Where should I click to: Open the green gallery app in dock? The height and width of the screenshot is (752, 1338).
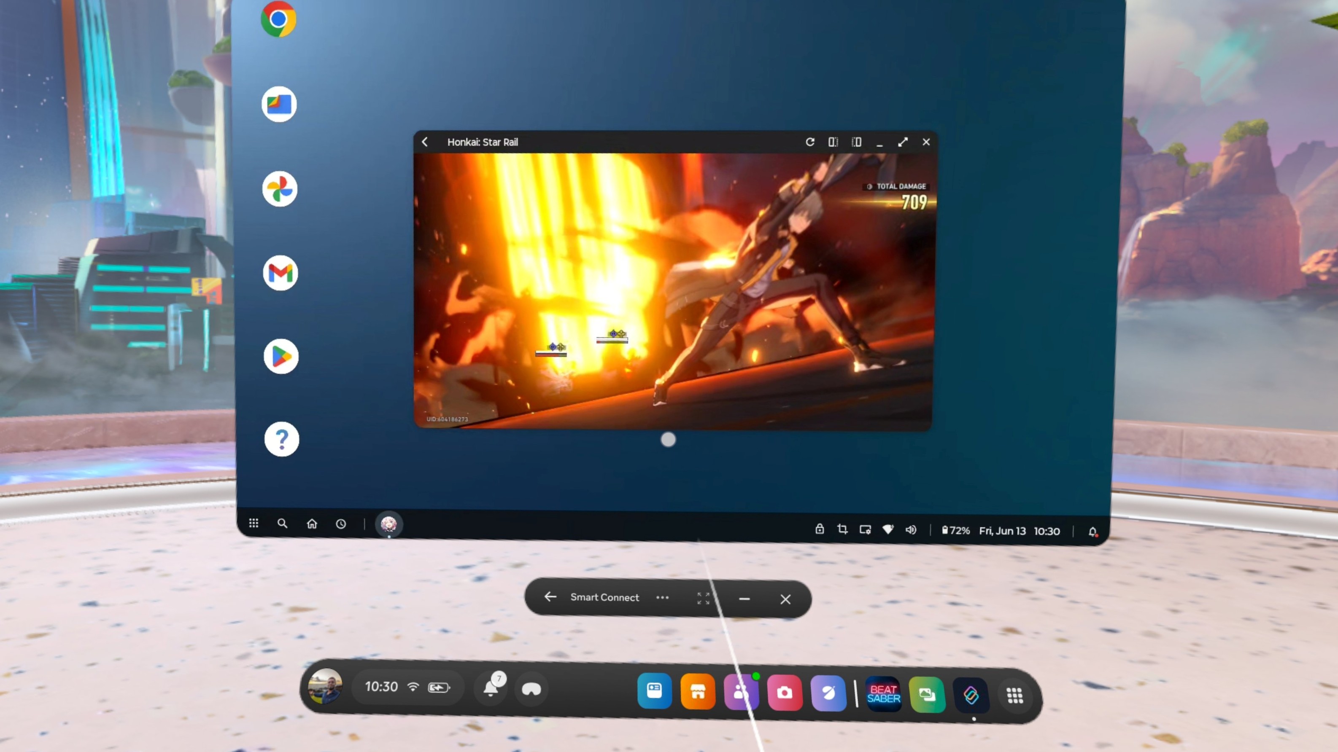click(x=927, y=694)
